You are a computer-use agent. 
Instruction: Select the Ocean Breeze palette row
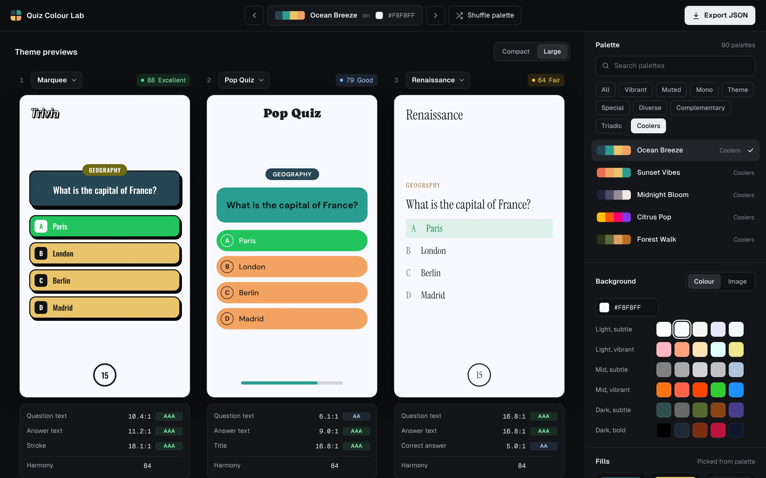point(675,151)
